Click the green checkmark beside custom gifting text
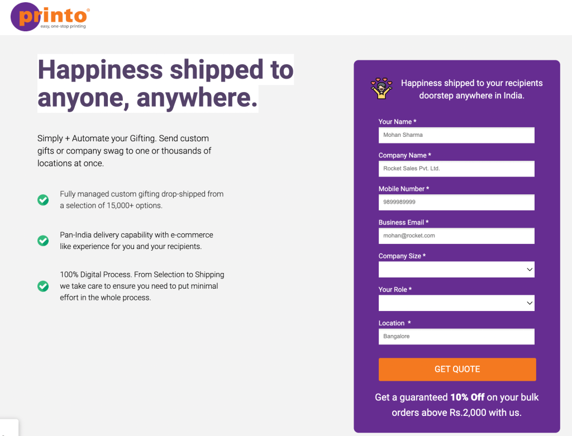The image size is (572, 436). click(x=43, y=200)
